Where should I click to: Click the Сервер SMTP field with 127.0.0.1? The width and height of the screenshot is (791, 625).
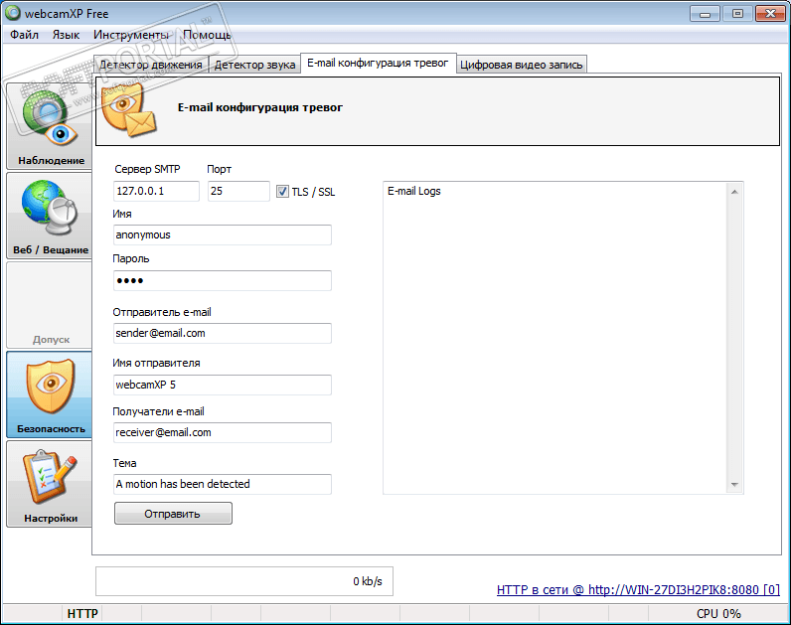pyautogui.click(x=156, y=191)
